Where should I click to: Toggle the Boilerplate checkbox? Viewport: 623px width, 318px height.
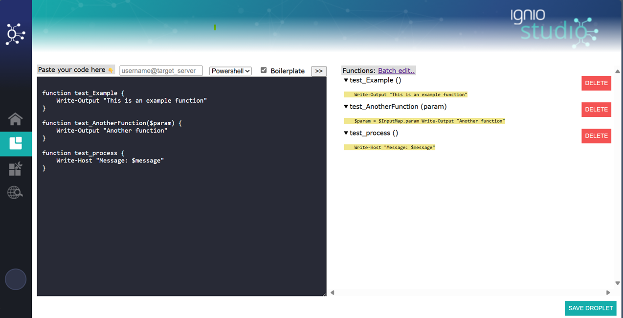[x=264, y=70]
